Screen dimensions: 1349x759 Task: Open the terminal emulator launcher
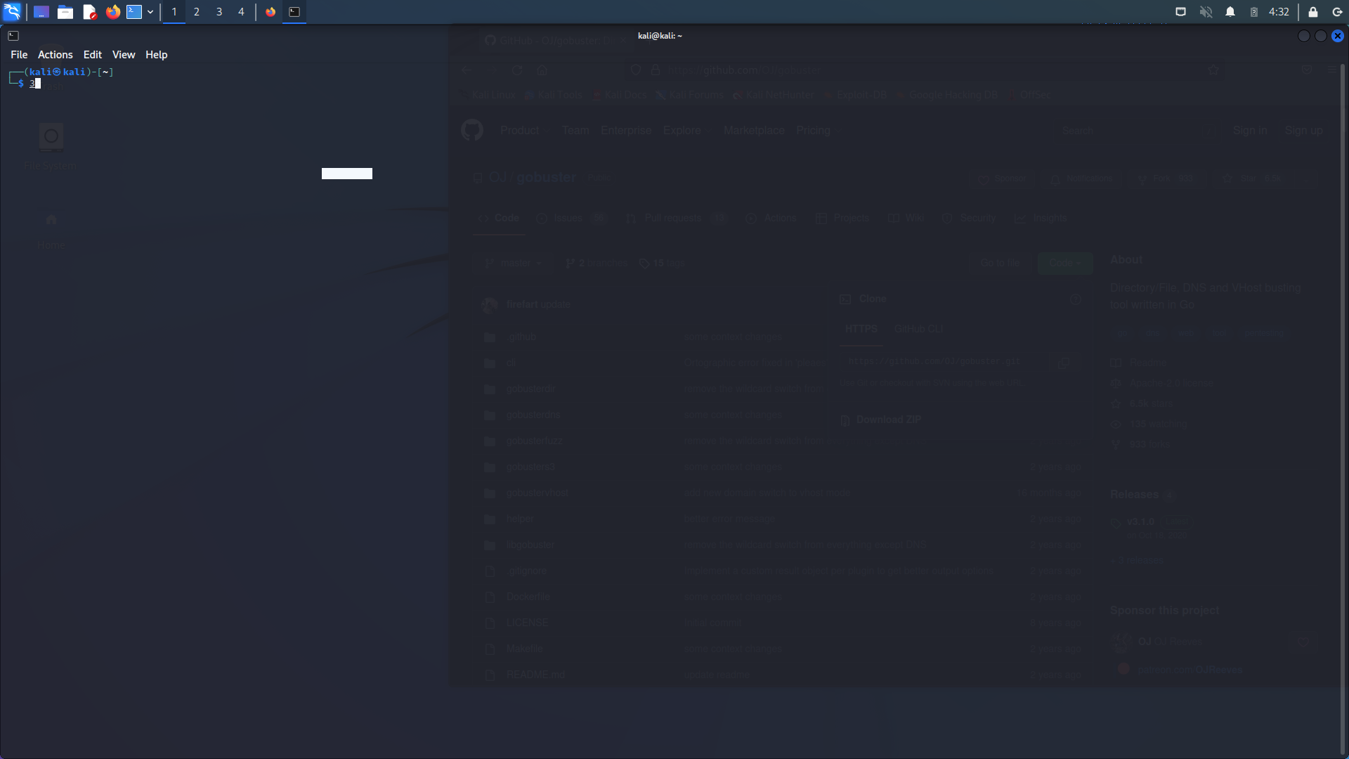[133, 12]
